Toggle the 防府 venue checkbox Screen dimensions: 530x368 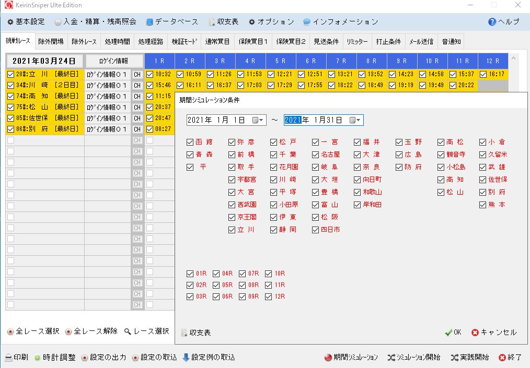tap(399, 168)
